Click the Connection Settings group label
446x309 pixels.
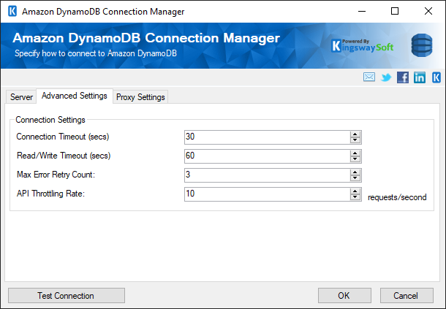tap(50, 120)
